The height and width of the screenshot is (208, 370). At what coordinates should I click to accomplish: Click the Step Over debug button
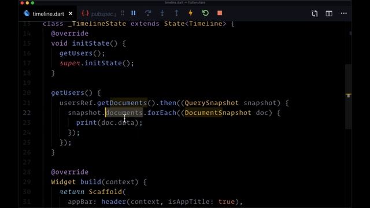point(148,13)
